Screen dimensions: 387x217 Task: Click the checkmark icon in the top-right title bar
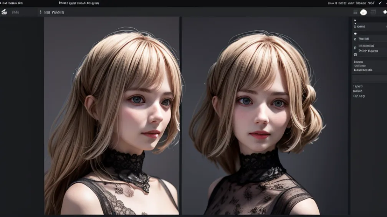click(x=380, y=3)
